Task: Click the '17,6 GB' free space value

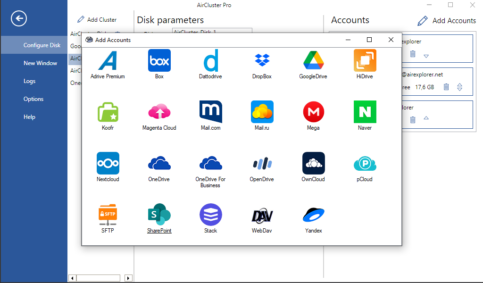Action: pyautogui.click(x=425, y=87)
